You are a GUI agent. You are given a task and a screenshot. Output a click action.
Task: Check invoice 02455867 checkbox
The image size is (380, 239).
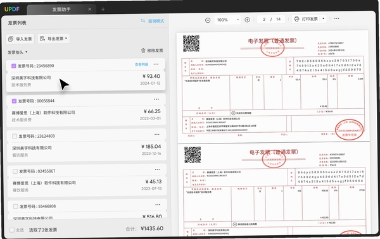(x=15, y=171)
